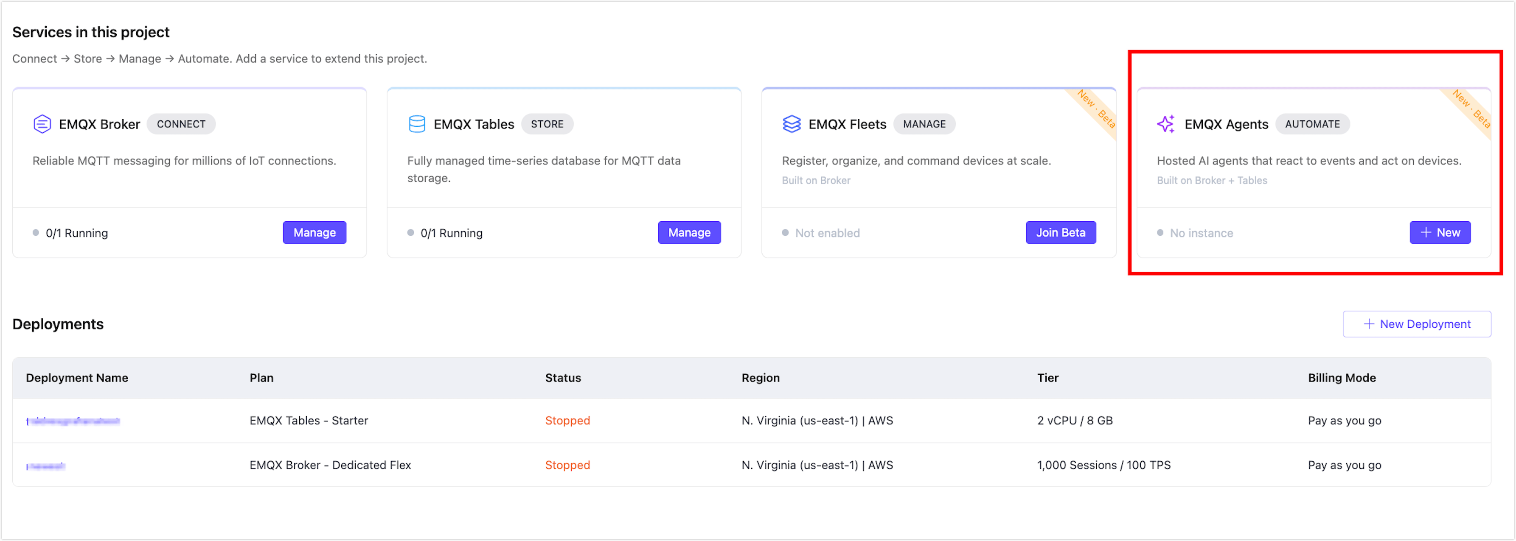The image size is (1516, 541).
Task: Click the STORE tag on EMQX Tables
Action: click(547, 124)
